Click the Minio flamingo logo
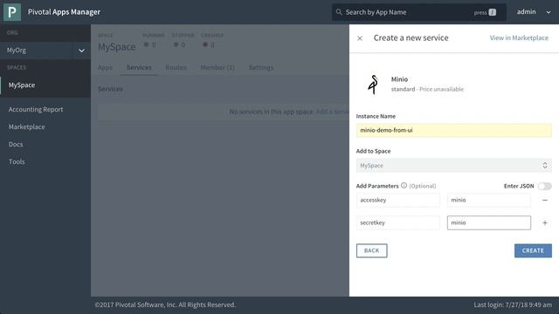This screenshot has width=559, height=314. (x=373, y=85)
